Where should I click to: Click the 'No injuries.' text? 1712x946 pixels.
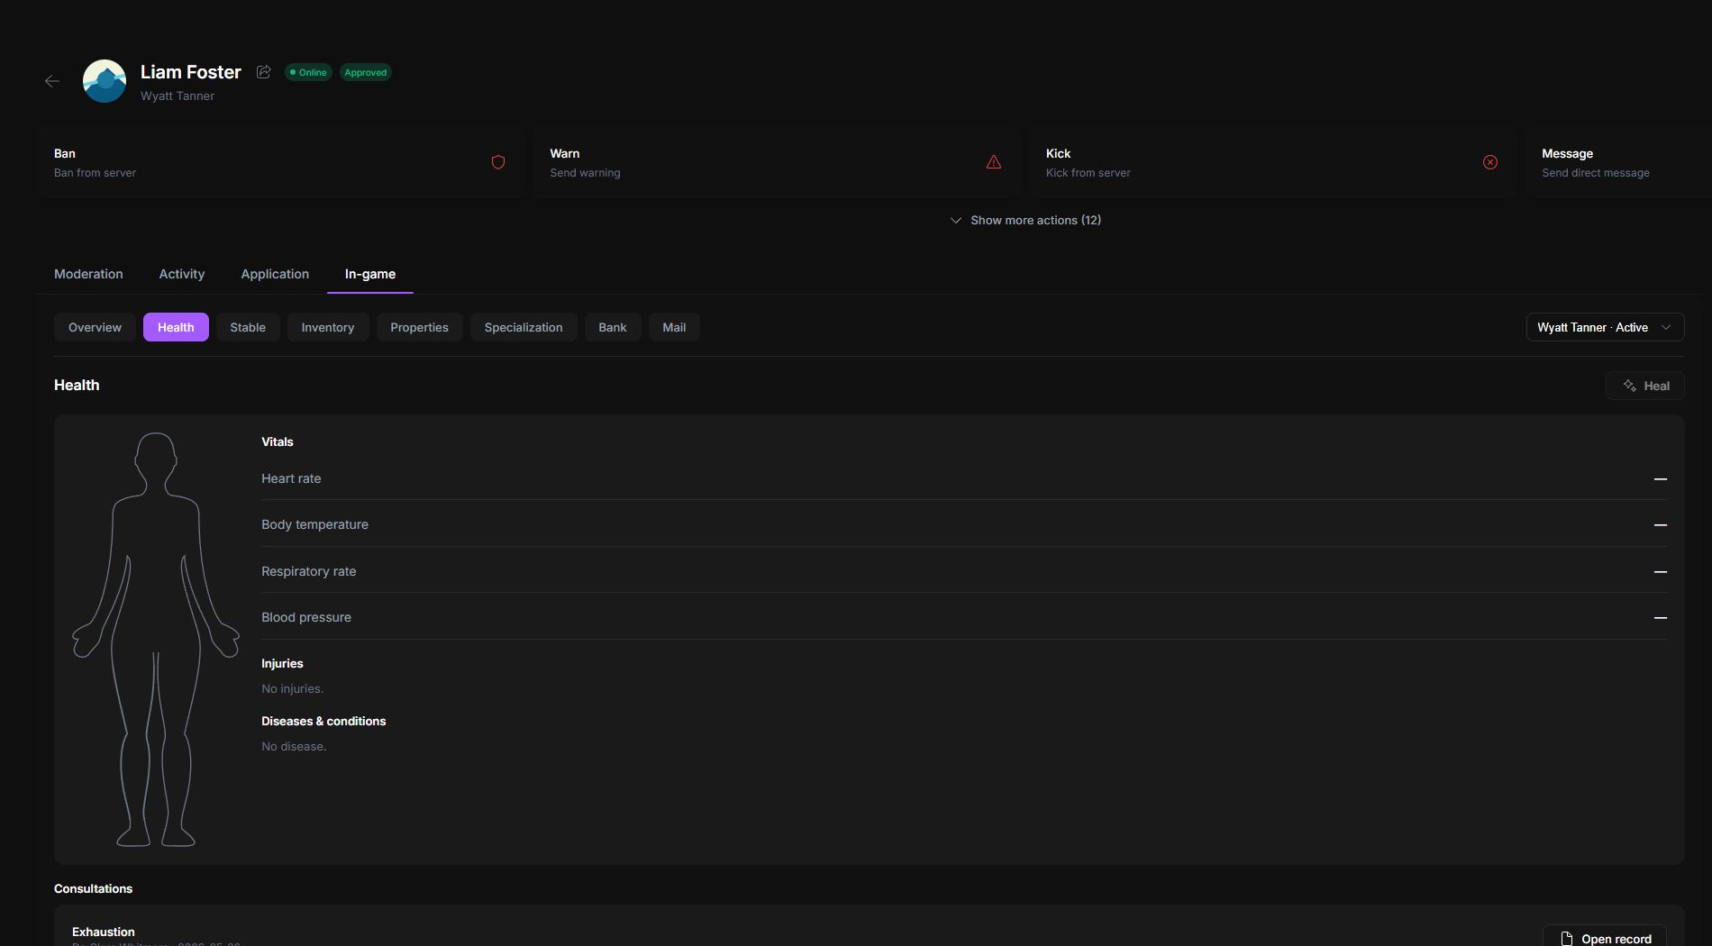pyautogui.click(x=293, y=688)
